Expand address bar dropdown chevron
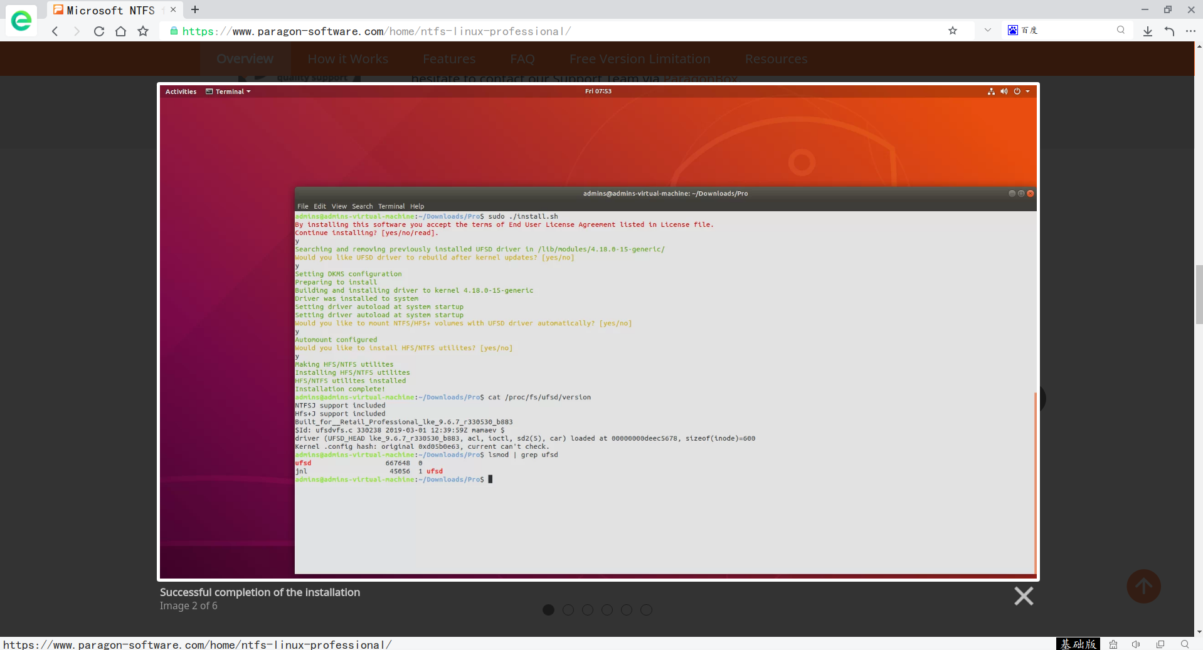The image size is (1203, 650). [988, 30]
